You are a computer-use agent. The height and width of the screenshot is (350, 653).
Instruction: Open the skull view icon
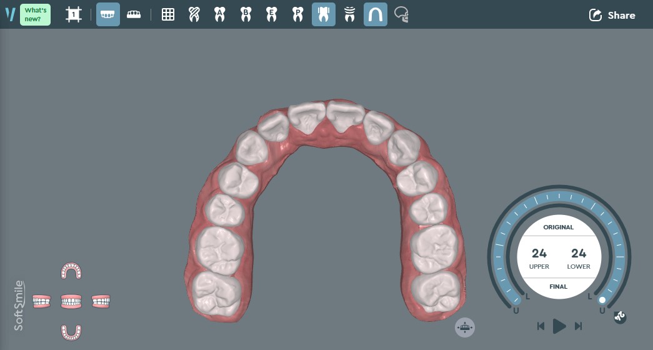point(402,14)
